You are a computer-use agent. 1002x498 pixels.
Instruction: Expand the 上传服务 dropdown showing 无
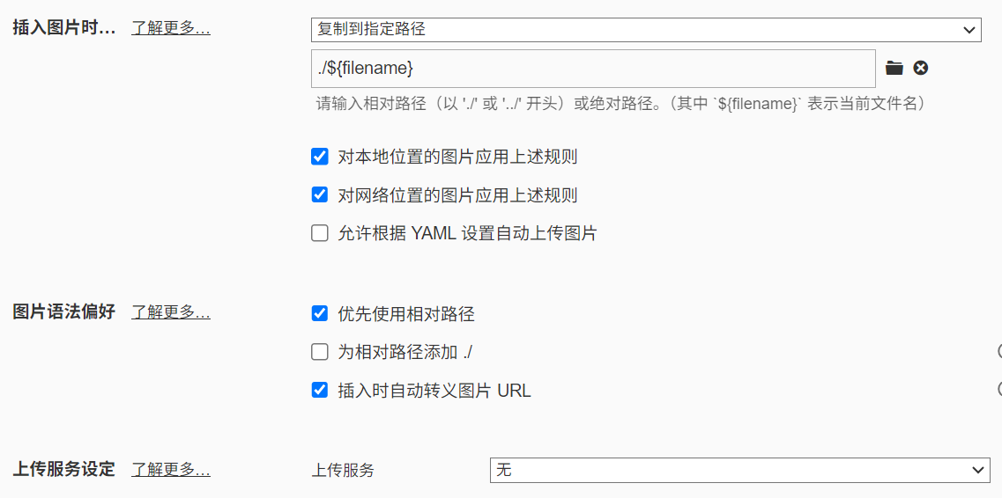739,470
